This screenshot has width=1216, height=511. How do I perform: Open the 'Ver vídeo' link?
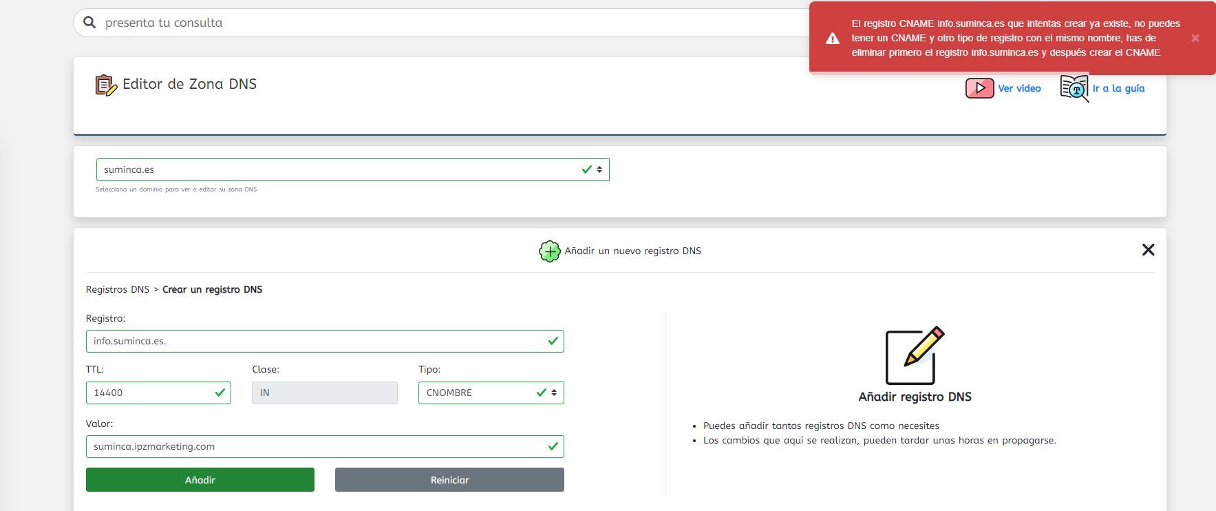[x=1019, y=88]
